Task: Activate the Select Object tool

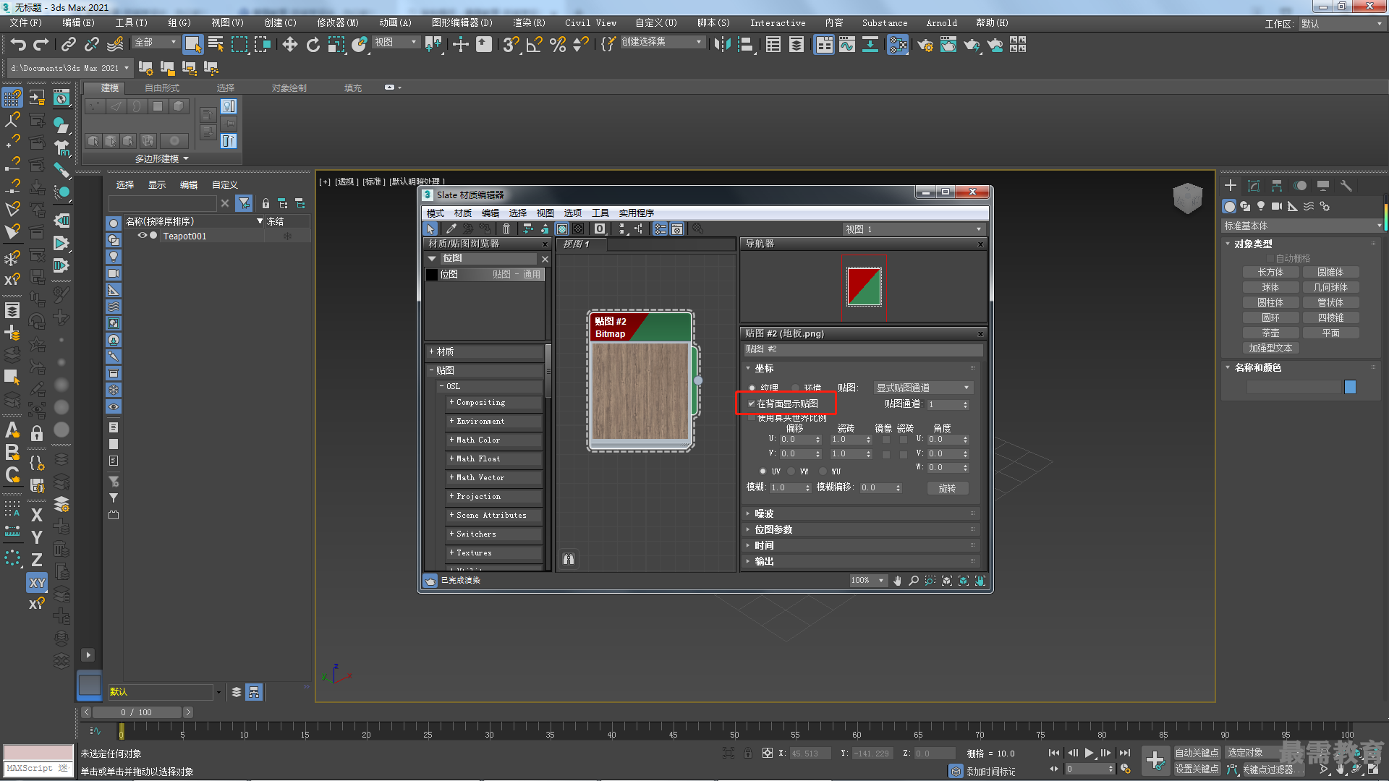Action: pos(192,45)
